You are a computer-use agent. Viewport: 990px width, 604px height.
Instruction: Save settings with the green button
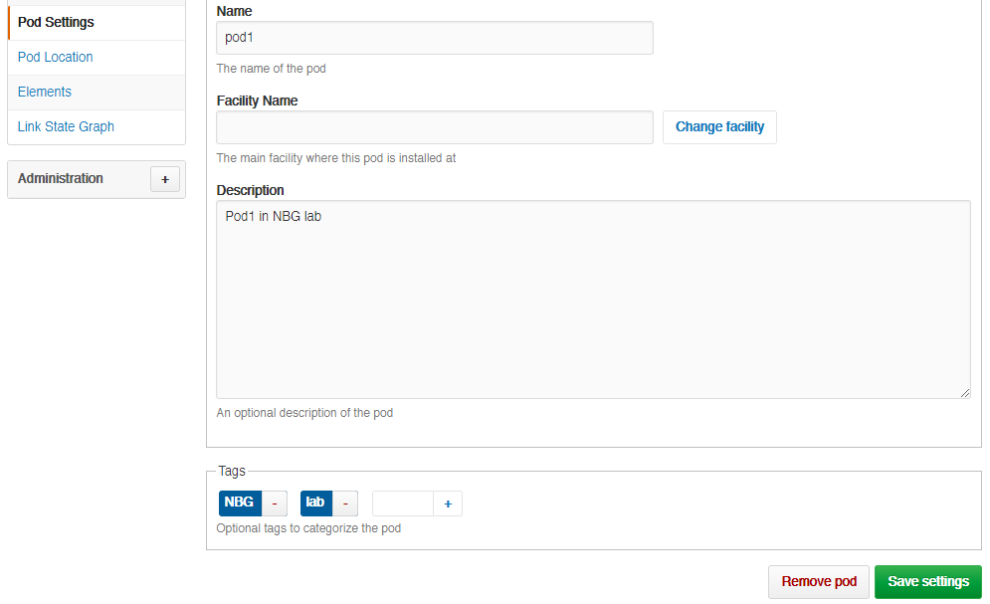tap(928, 582)
